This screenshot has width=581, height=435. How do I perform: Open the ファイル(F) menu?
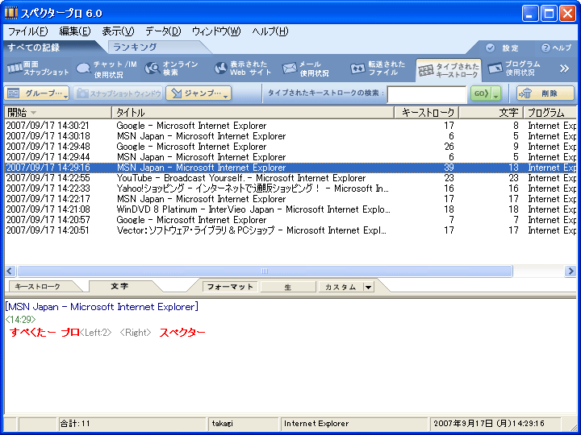[28, 31]
